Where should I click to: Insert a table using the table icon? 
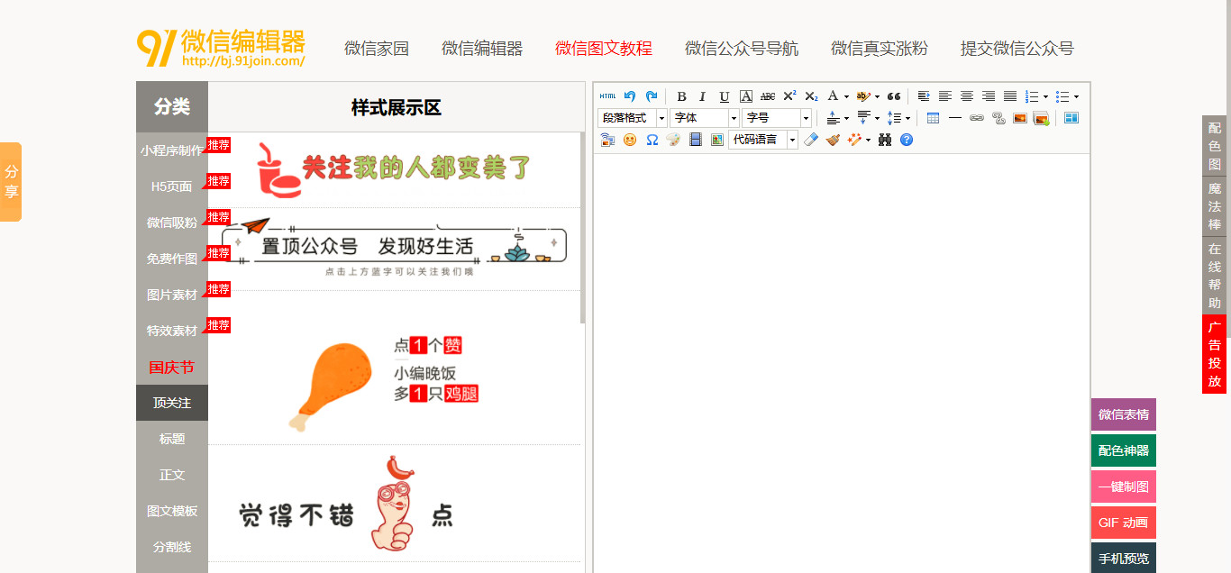coord(932,117)
